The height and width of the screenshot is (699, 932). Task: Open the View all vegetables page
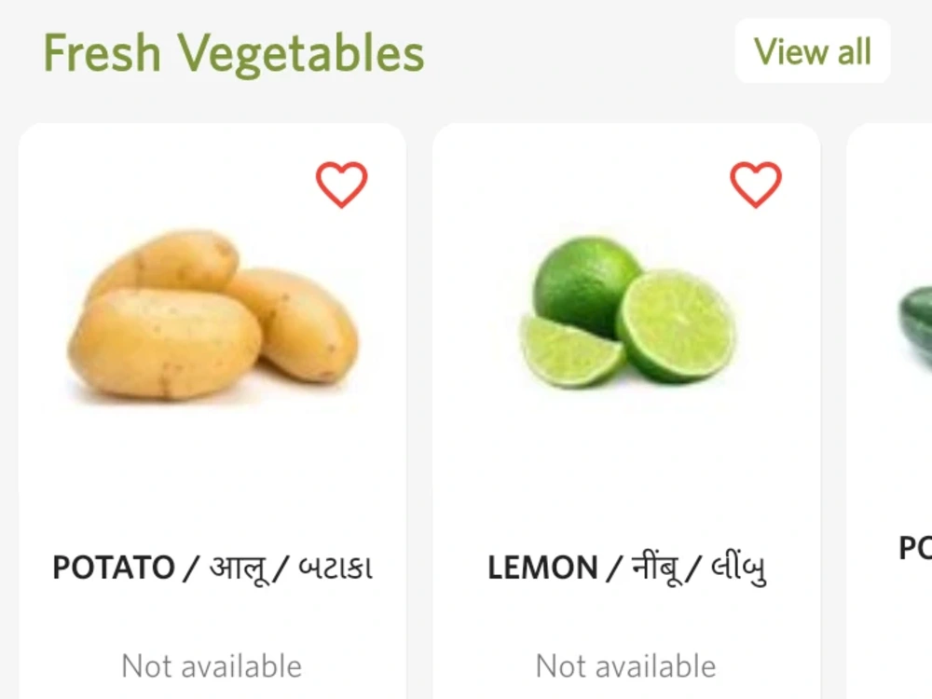tap(812, 52)
